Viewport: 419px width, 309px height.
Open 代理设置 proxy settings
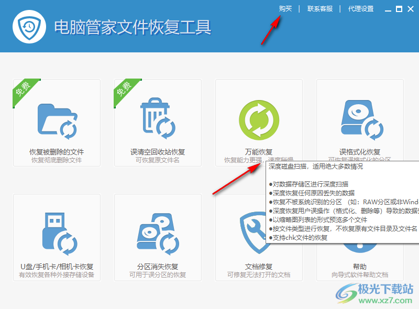pos(361,9)
